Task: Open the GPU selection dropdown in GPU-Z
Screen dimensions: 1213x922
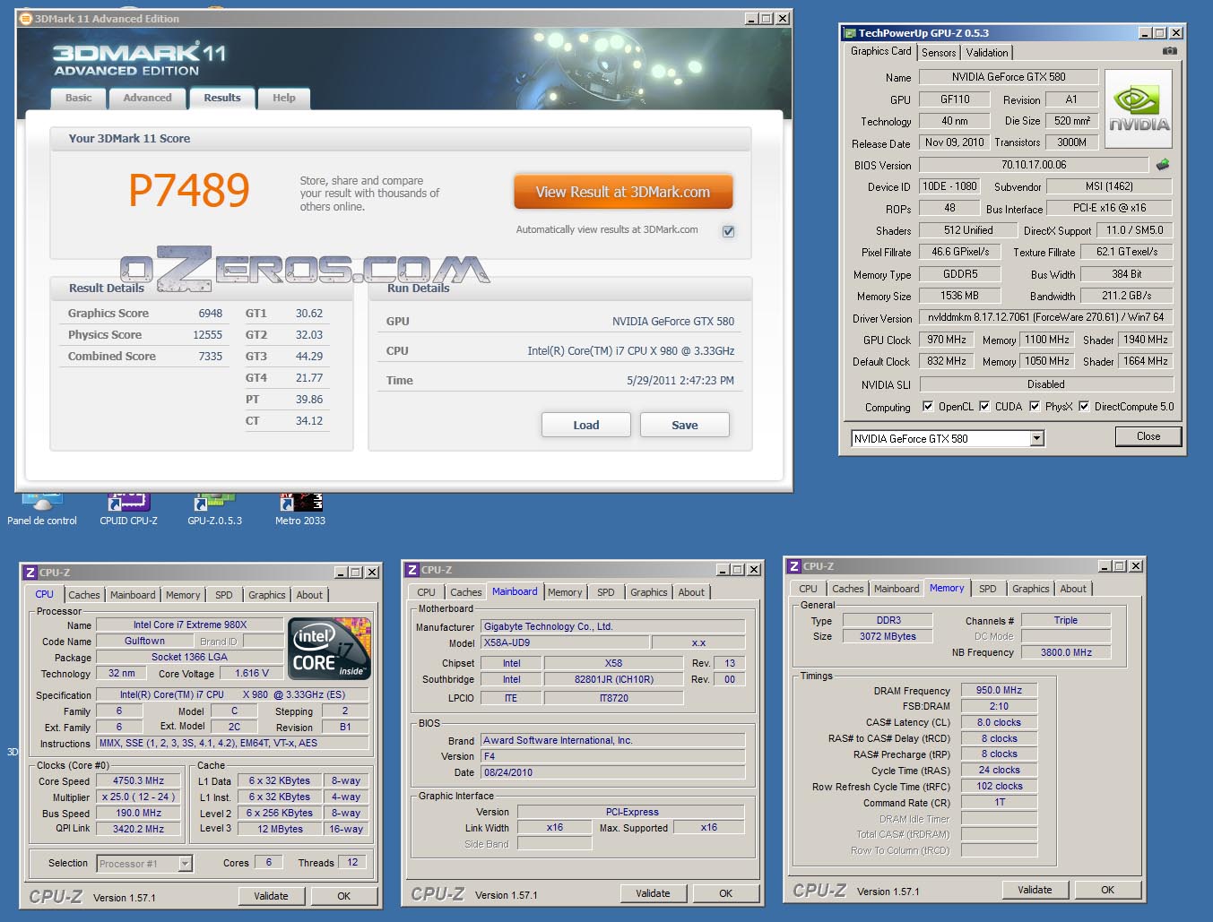Action: 1036,438
